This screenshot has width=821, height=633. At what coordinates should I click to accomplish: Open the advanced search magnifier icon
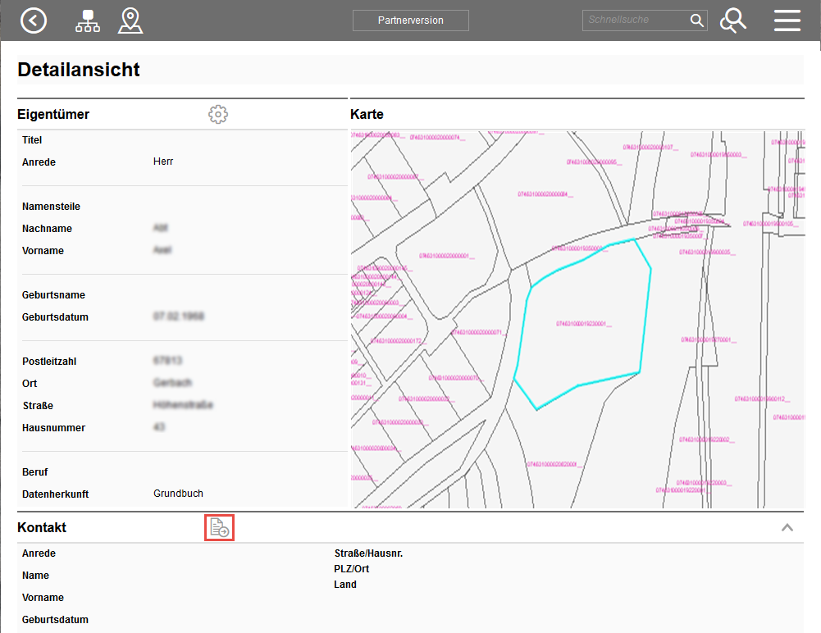click(x=733, y=20)
